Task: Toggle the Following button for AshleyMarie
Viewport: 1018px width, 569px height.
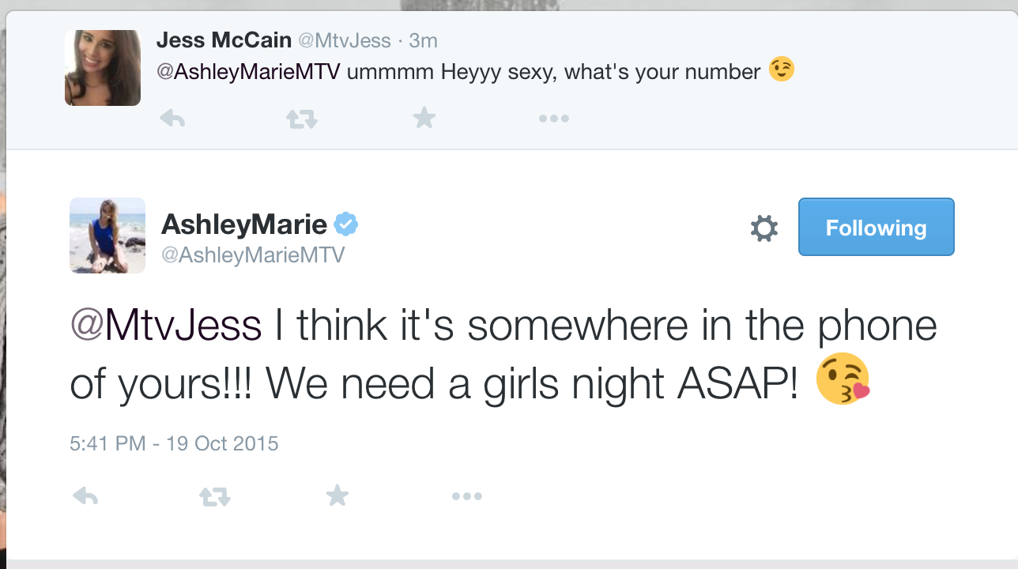Action: click(876, 227)
